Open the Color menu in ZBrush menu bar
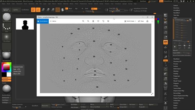This screenshot has height=110, width=195. click(13, 4)
